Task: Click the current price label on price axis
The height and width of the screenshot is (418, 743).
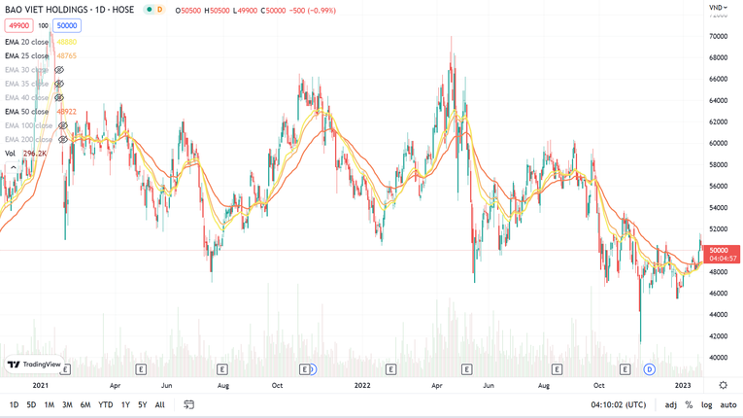Action: (x=719, y=251)
